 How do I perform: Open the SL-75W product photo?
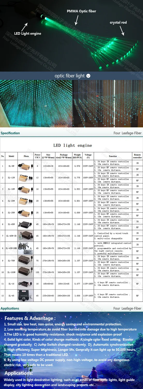click(26, 261)
